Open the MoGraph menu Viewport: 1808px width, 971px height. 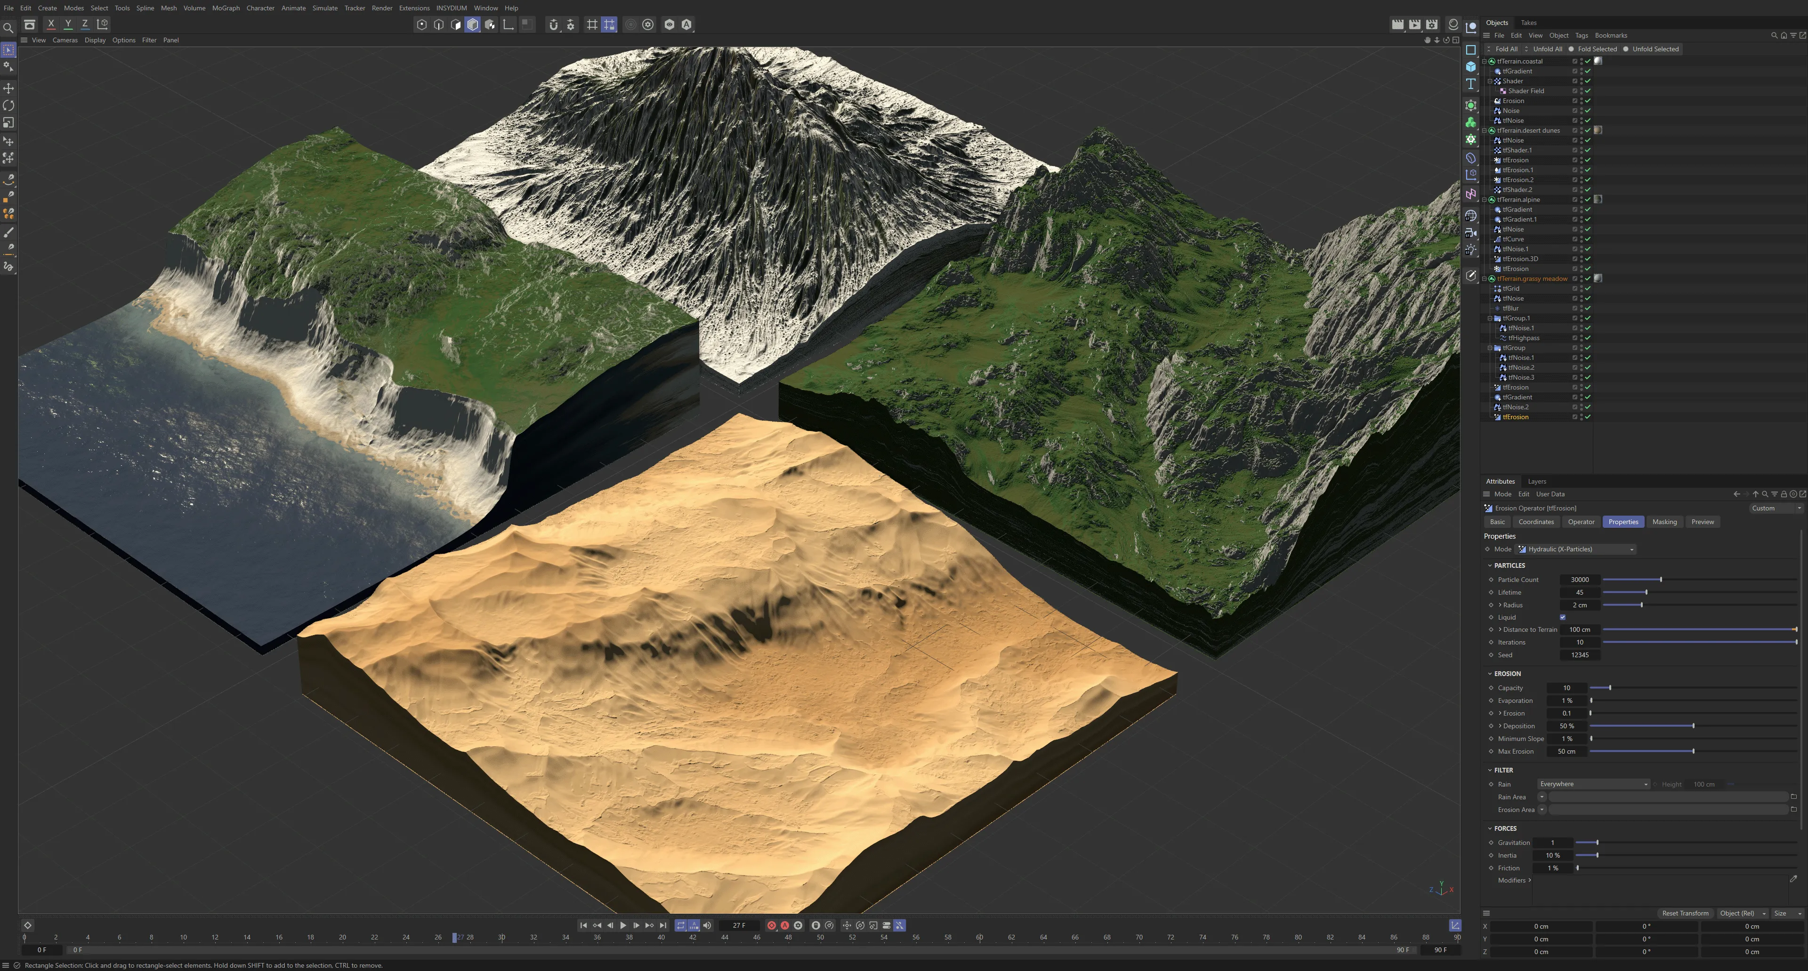point(226,8)
